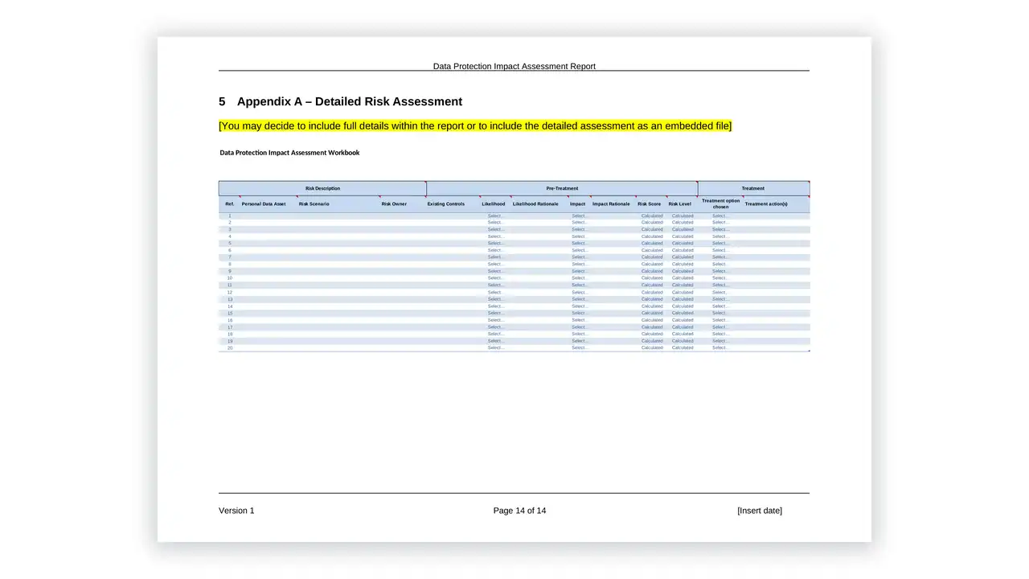
Task: Click the Likelihood 'Select...' cell in row 5
Action: tap(496, 243)
